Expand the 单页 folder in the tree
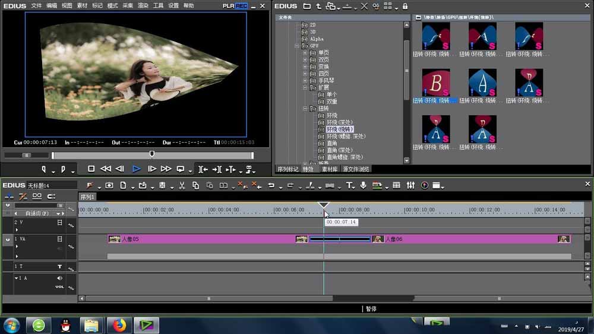594x334 pixels. click(x=305, y=53)
